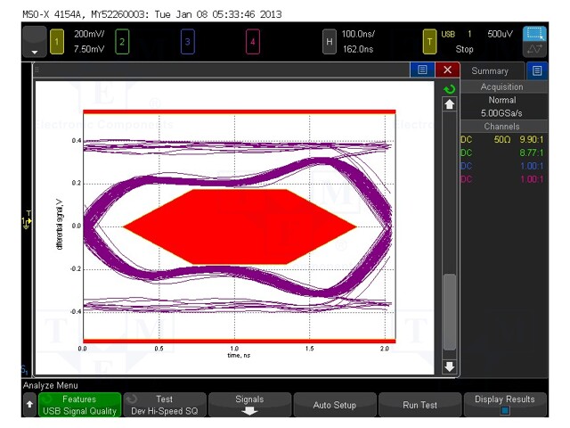Click the 100.0ns/ timebase value
This screenshot has height=428, width=570.
click(358, 34)
